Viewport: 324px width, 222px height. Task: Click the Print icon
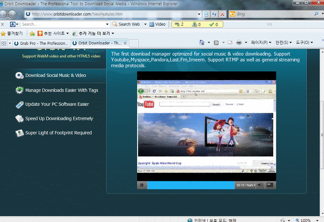239,42
